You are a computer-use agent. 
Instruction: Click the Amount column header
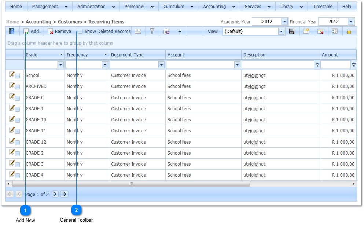point(338,55)
